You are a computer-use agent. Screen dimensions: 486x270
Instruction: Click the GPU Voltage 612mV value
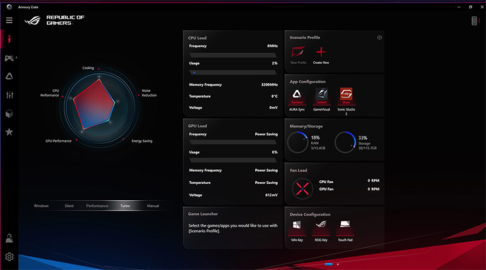click(x=272, y=195)
